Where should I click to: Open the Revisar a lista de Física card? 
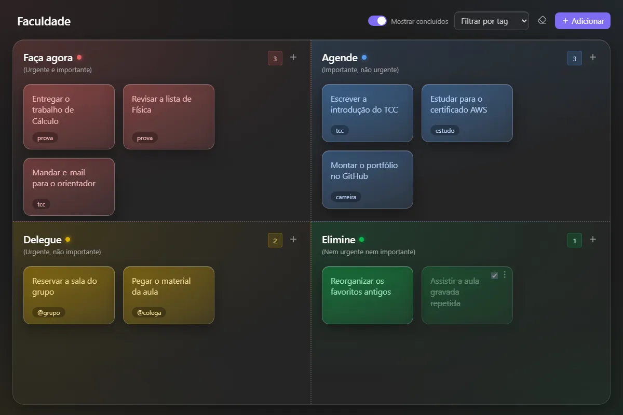click(x=169, y=117)
